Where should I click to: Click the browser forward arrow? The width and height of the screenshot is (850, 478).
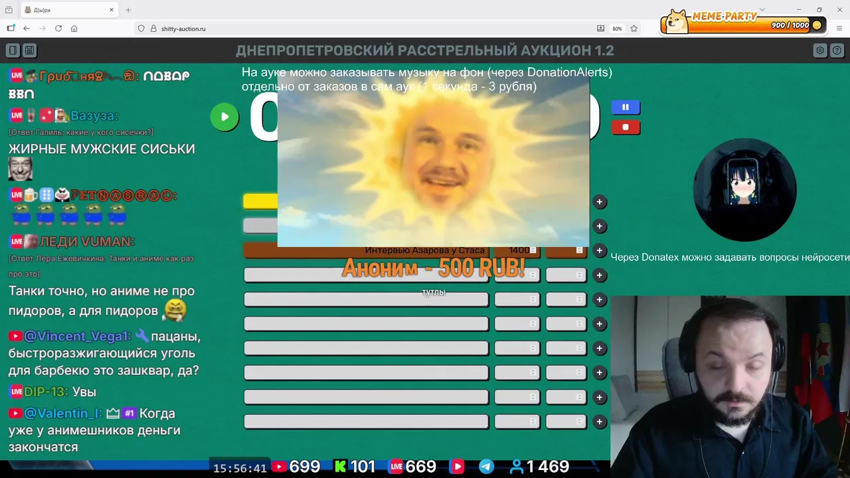pyautogui.click(x=42, y=29)
